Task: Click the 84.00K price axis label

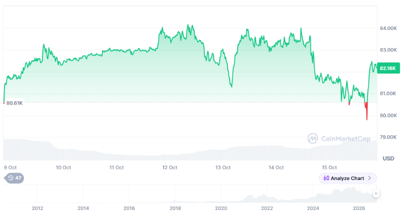Action: [388, 28]
